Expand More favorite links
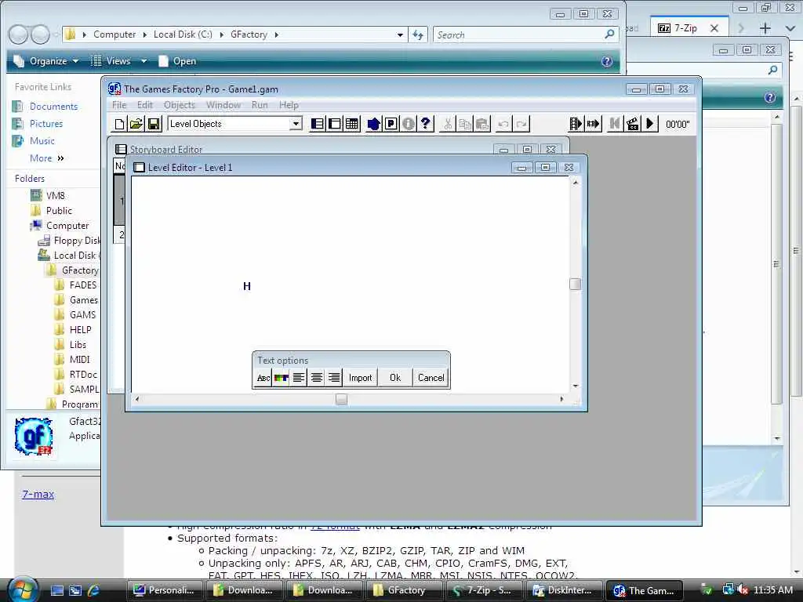The image size is (803, 602). pyautogui.click(x=46, y=158)
